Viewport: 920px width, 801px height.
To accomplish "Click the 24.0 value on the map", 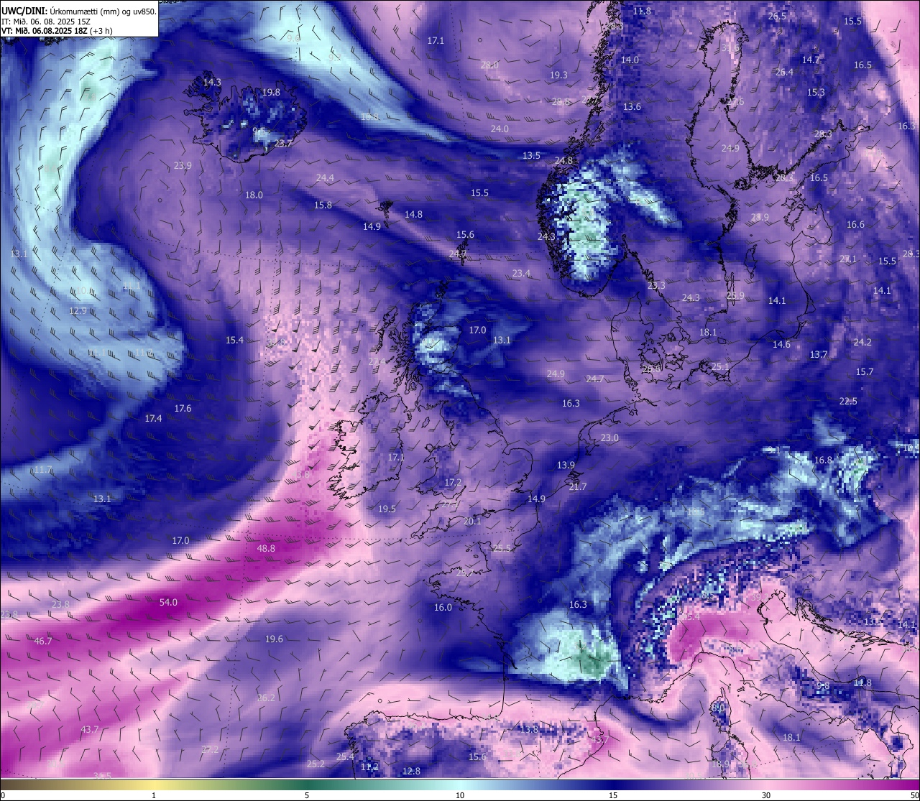I will click(x=500, y=129).
